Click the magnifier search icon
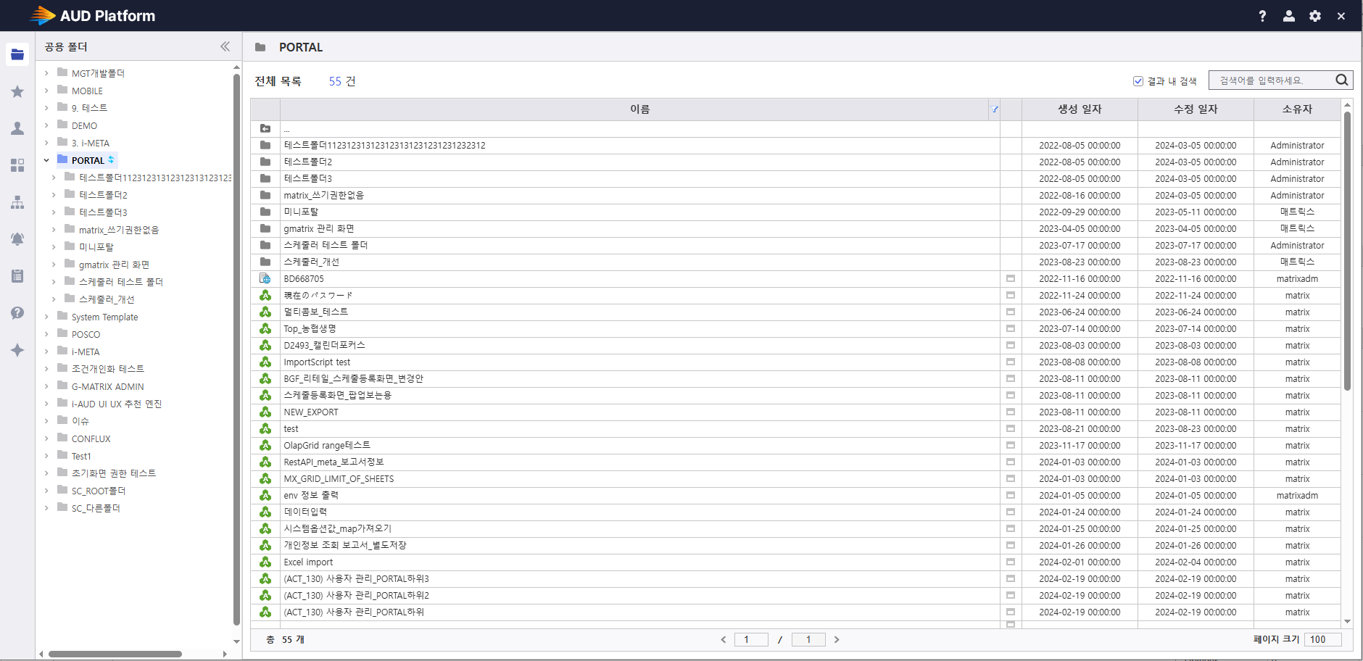Image resolution: width=1363 pixels, height=661 pixels. 1342,80
